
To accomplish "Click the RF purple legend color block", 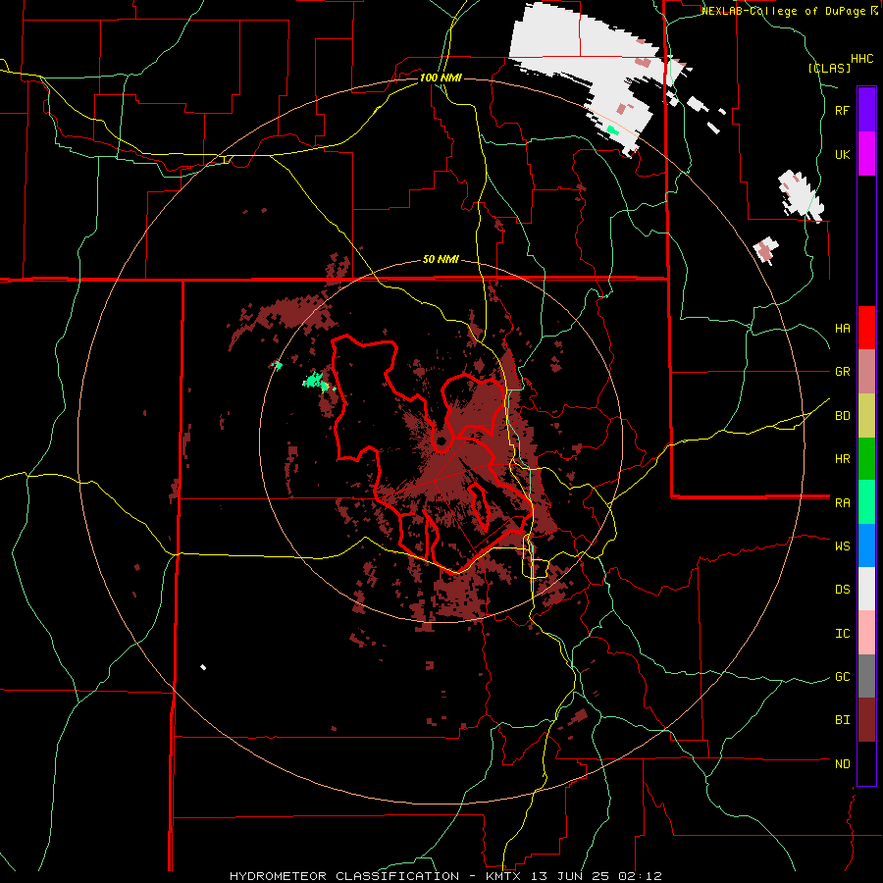I will pyautogui.click(x=866, y=110).
